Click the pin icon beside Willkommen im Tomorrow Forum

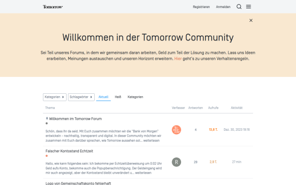(47, 118)
